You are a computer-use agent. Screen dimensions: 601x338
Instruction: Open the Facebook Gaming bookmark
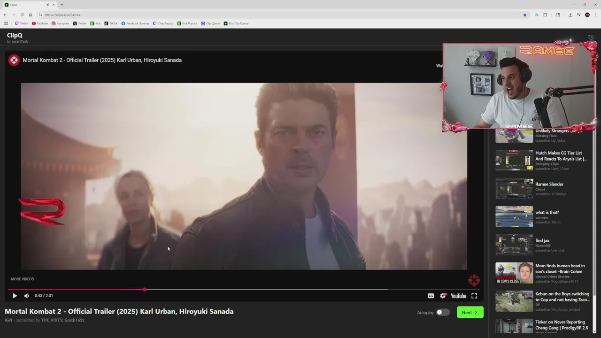[135, 23]
